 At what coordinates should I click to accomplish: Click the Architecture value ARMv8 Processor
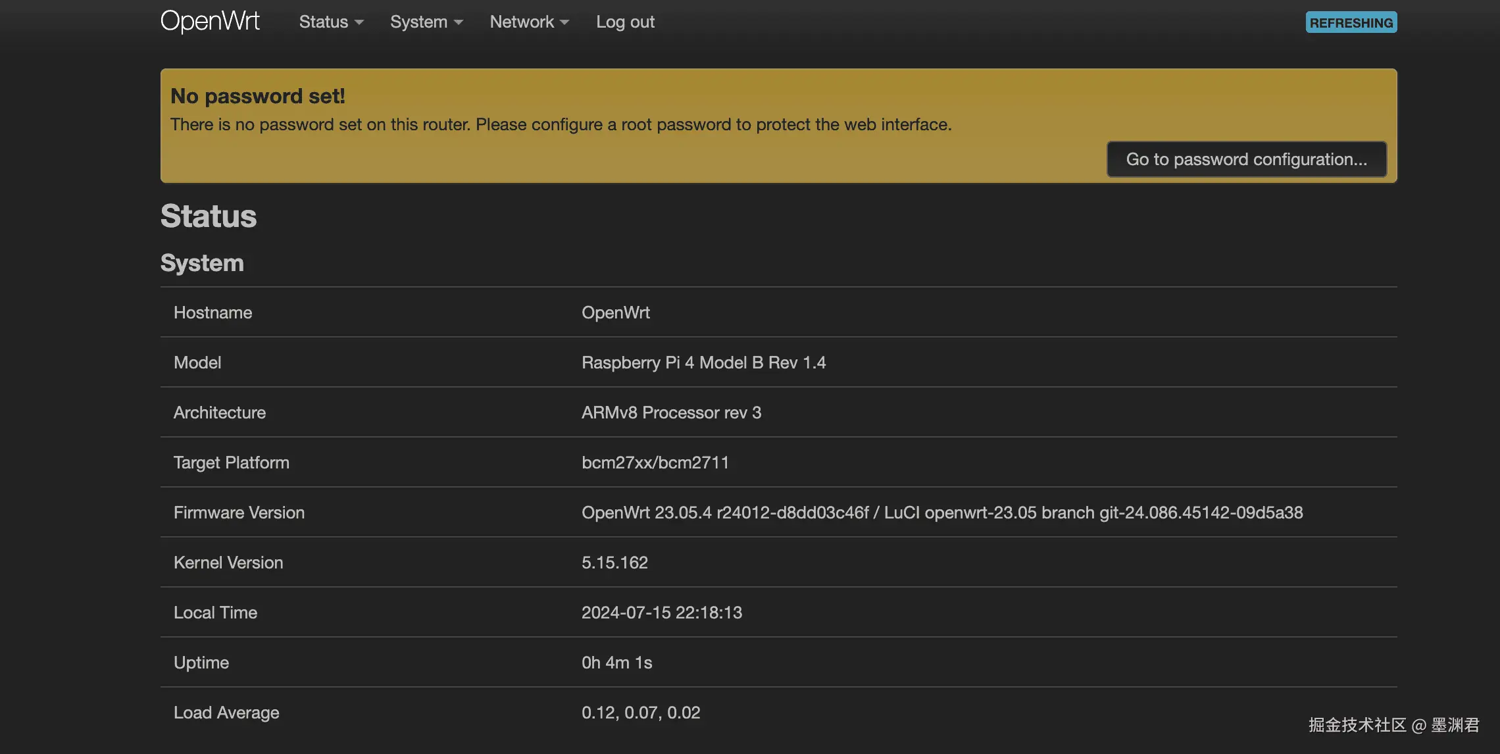670,413
